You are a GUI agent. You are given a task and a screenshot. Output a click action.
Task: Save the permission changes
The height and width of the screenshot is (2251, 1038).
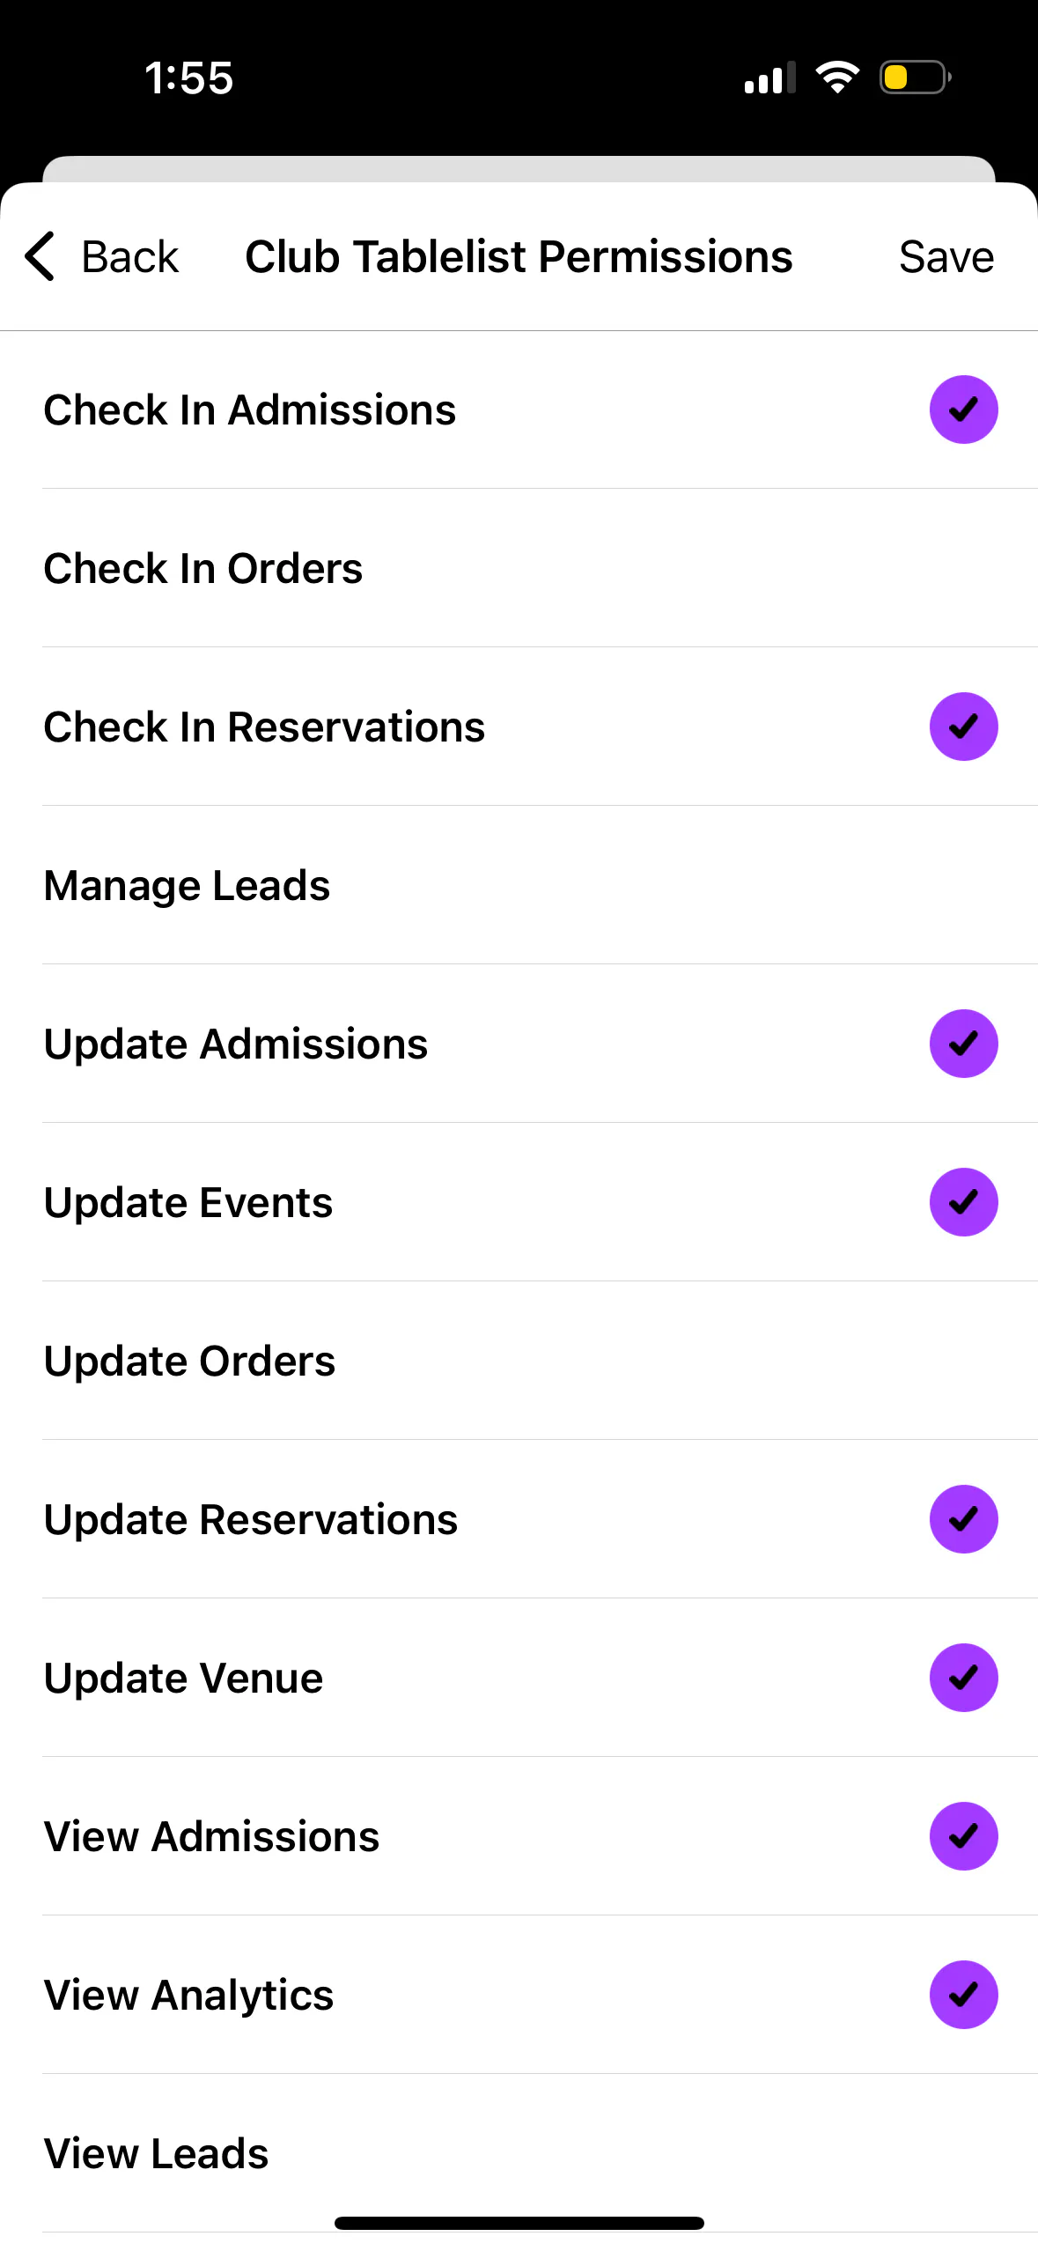[x=946, y=257]
